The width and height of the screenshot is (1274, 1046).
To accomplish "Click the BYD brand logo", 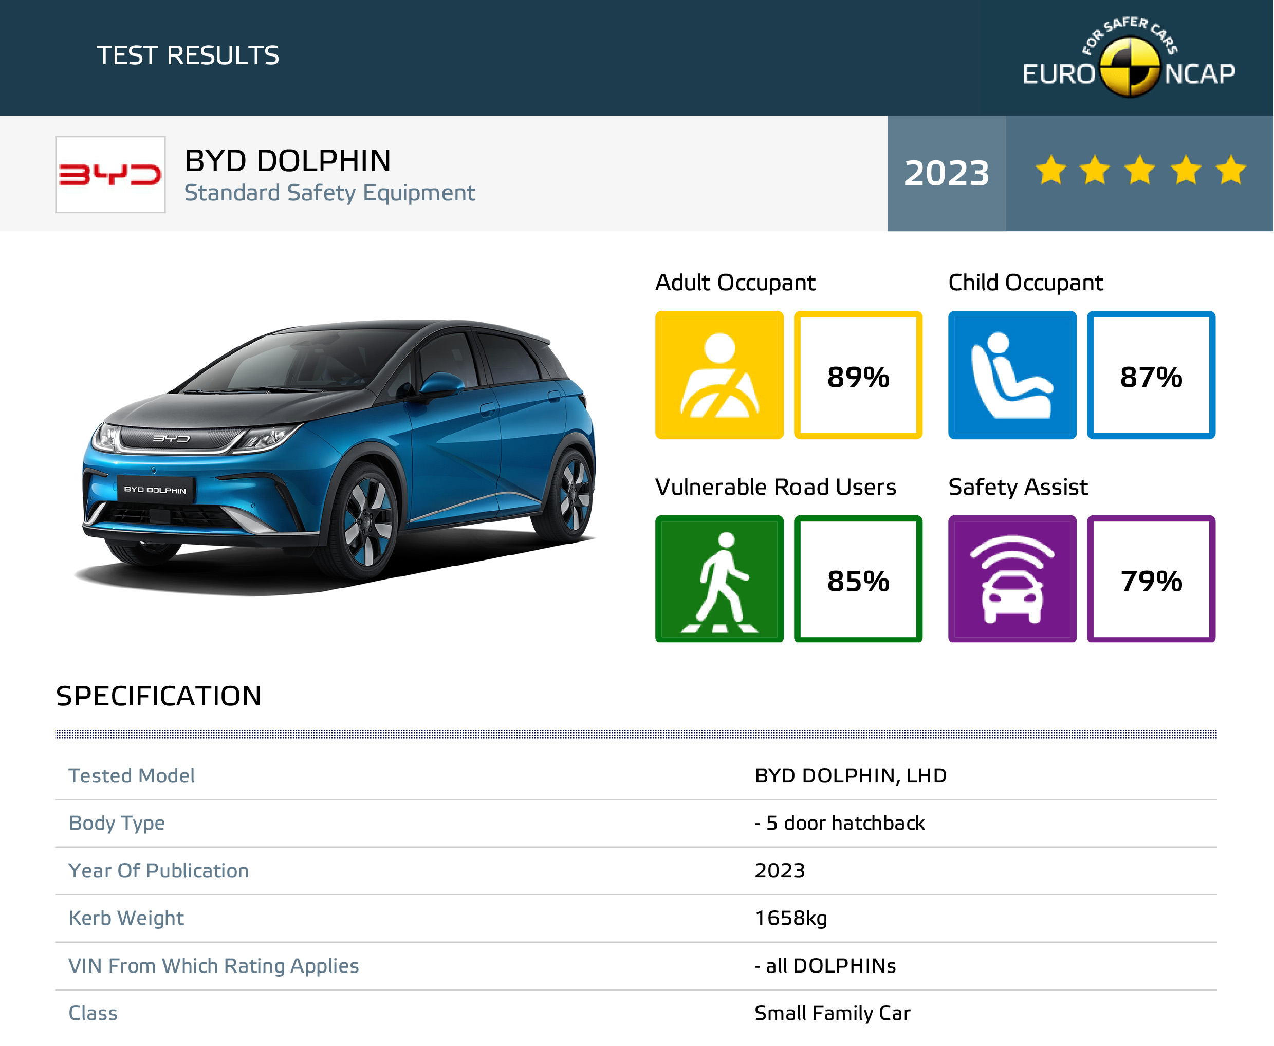I will click(110, 175).
